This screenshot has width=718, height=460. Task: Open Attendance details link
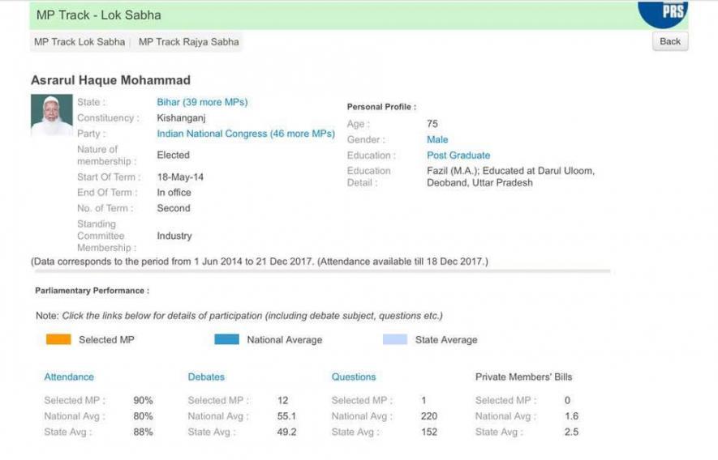coord(69,377)
